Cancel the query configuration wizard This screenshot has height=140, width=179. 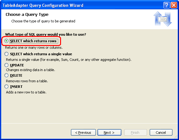[161, 132]
